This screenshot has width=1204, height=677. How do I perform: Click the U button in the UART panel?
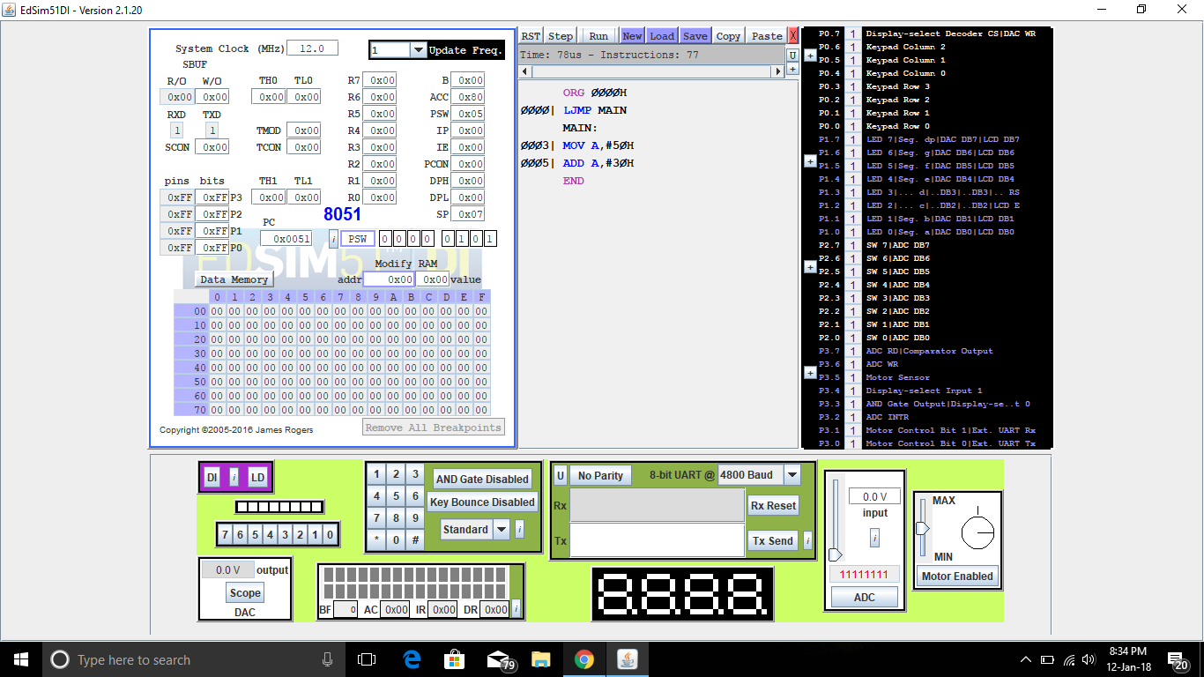tap(560, 475)
